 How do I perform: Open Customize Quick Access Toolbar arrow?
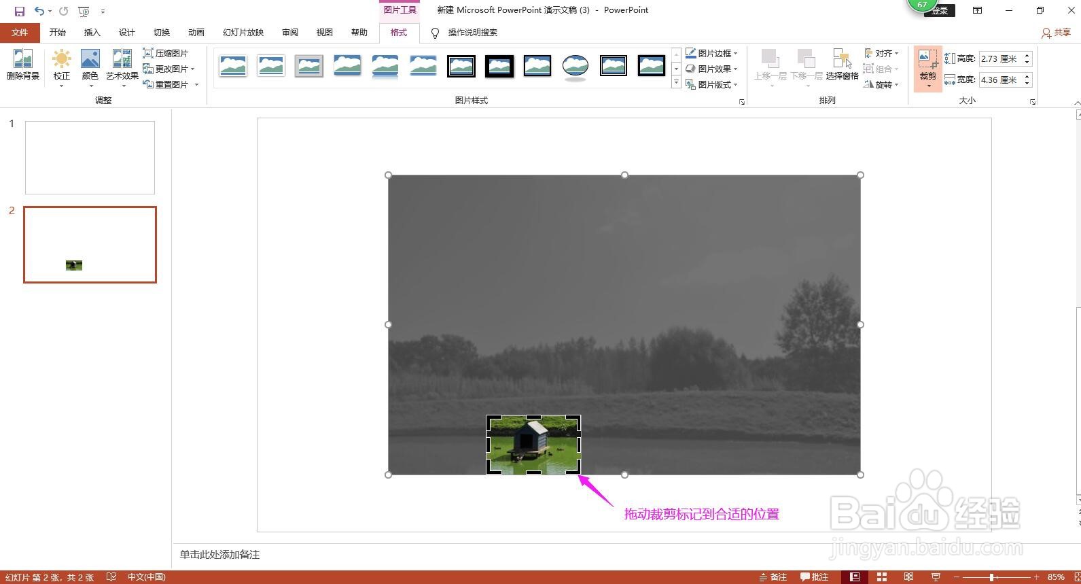[x=103, y=12]
